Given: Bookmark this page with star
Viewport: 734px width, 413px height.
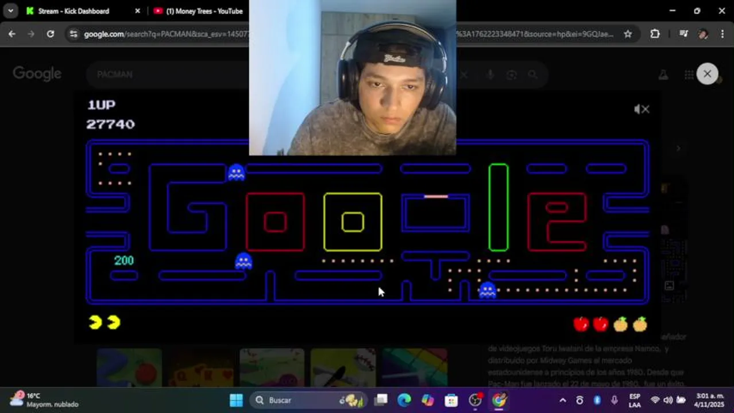Looking at the screenshot, I should coord(628,34).
